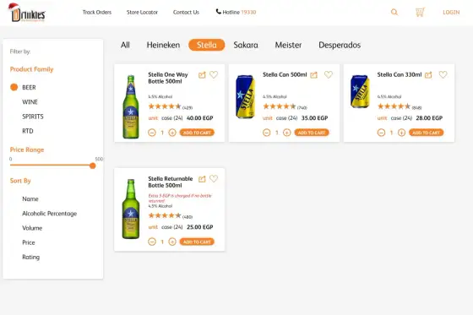Add Stella Returnable Bottle to cart
473x315 pixels.
197,242
